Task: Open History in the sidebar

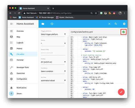Action: [23, 48]
